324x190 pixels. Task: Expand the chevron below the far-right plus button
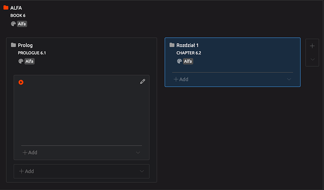[x=312, y=60]
